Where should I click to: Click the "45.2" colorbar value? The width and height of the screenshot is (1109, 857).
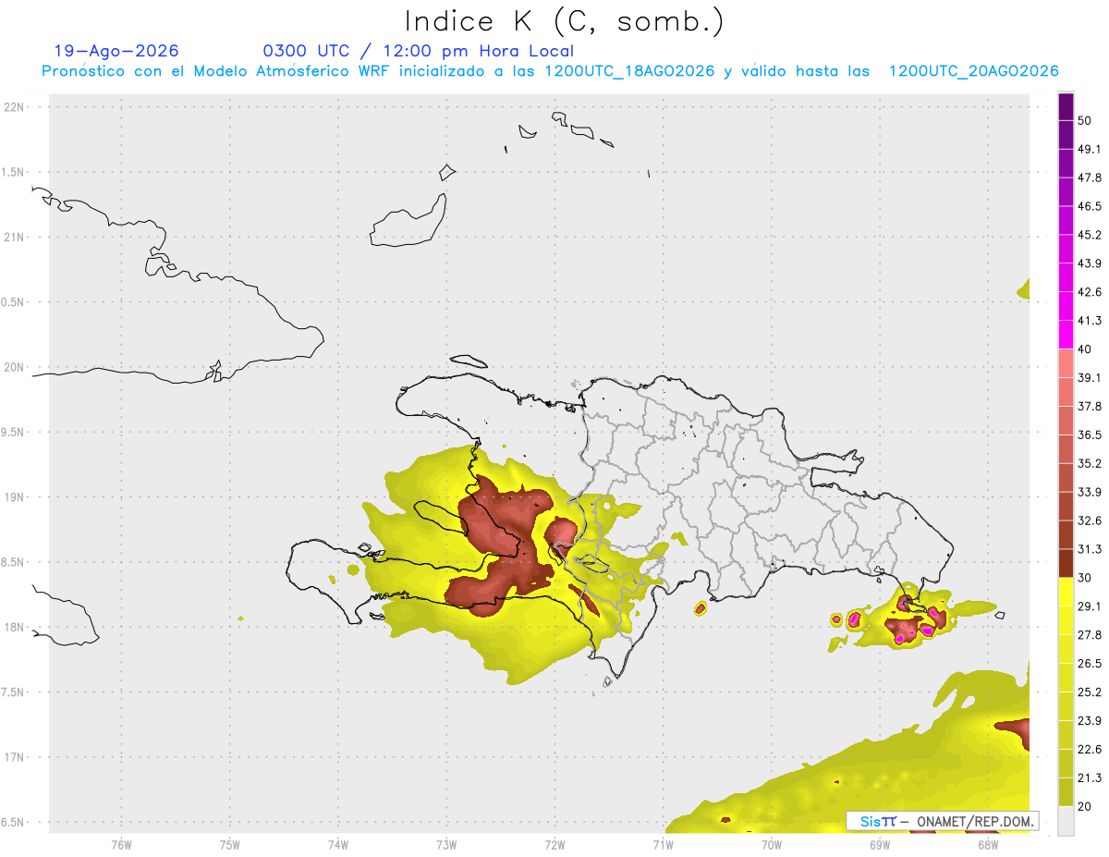pos(1089,235)
